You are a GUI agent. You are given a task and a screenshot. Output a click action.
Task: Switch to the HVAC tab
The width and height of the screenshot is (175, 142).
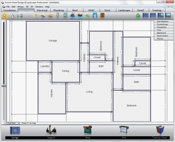(92, 10)
